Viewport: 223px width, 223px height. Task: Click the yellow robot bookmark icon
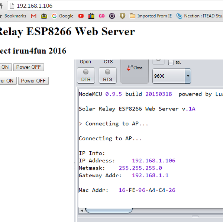44,16
